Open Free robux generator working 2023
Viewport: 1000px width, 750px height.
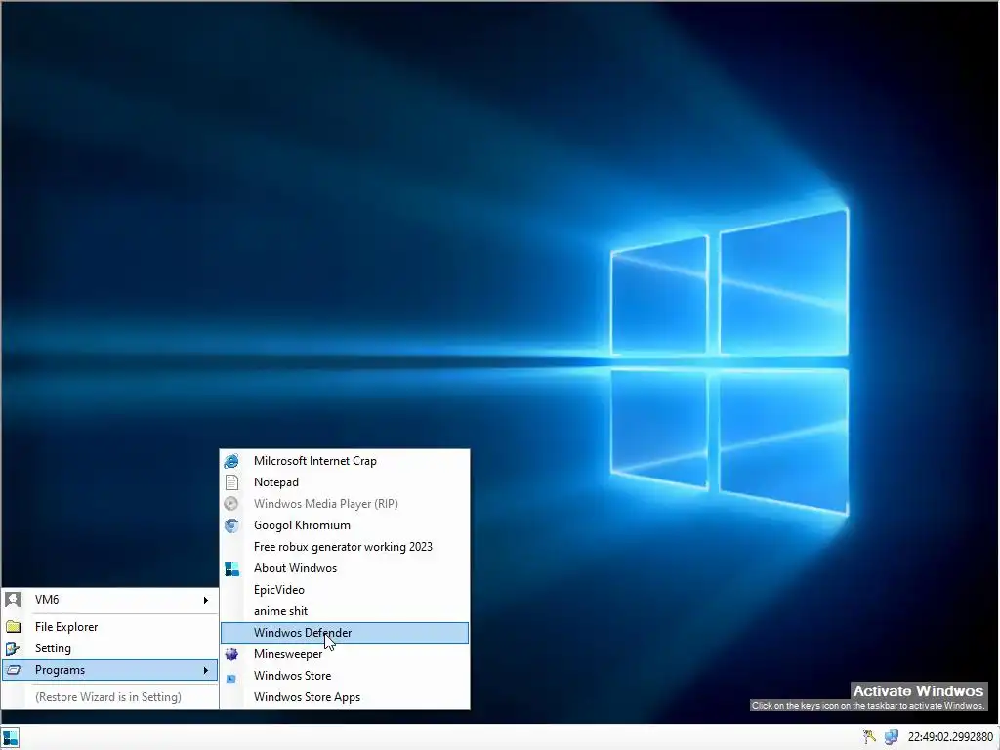(345, 547)
